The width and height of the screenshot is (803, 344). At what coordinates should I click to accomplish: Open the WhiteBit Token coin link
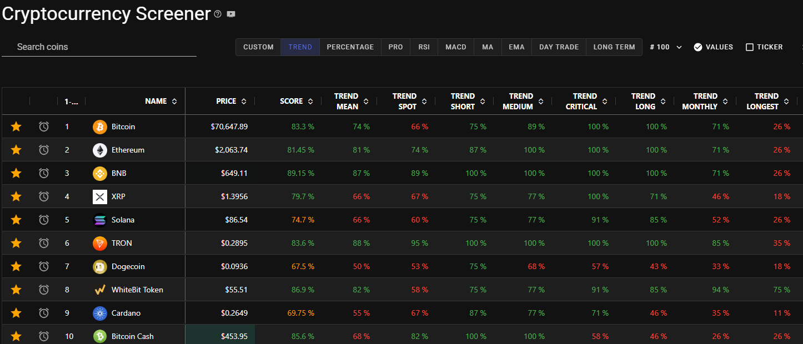(137, 290)
